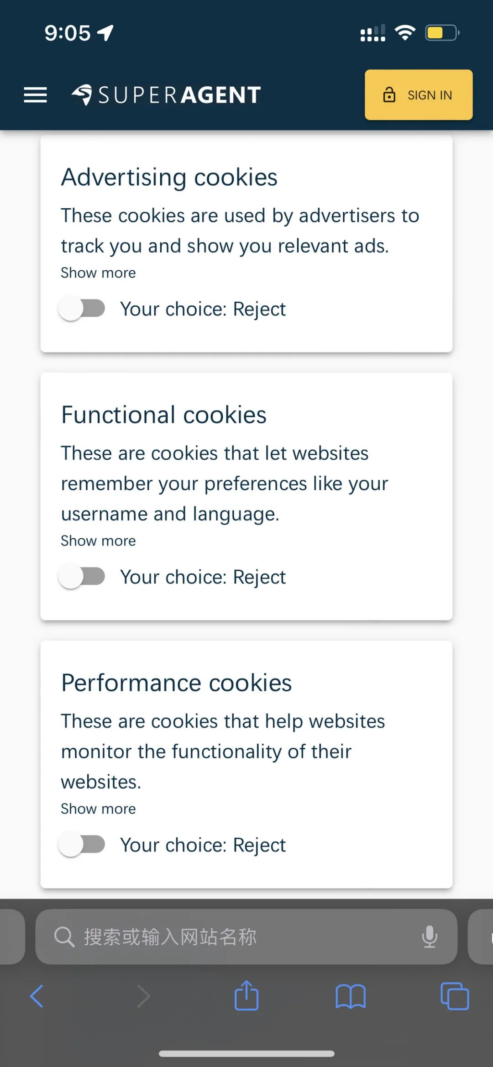This screenshot has height=1067, width=493.
Task: Go back with Safari back arrow
Action: click(37, 996)
